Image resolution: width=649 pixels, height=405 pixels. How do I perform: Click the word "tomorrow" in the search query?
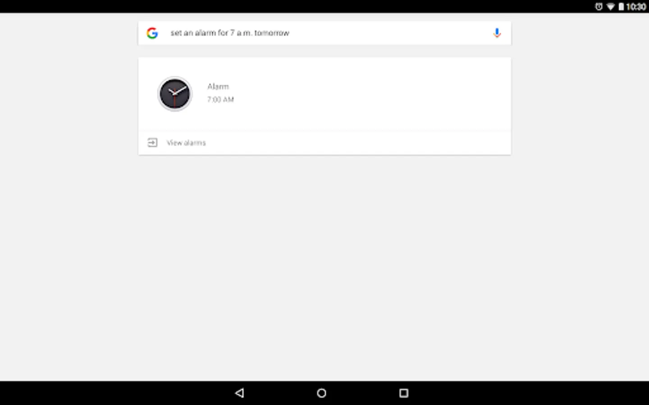coord(272,33)
